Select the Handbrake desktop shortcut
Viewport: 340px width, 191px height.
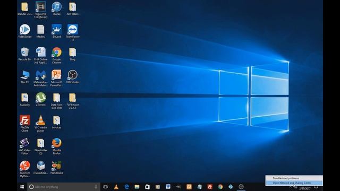click(x=57, y=168)
